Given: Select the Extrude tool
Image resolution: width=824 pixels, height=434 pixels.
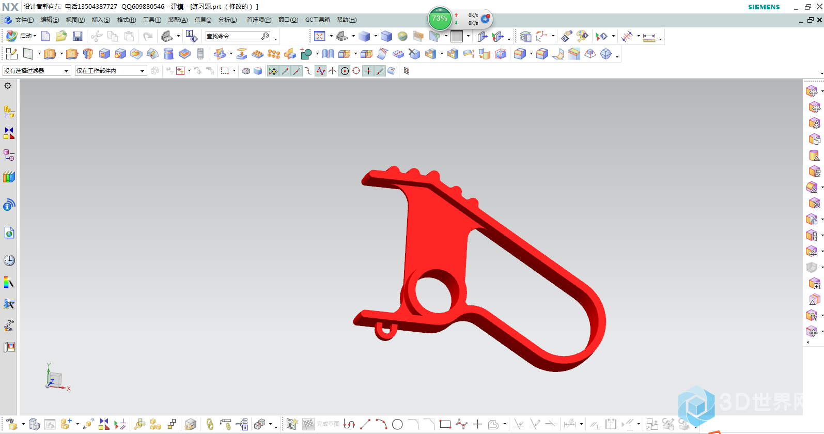Looking at the screenshot, I should click(50, 54).
